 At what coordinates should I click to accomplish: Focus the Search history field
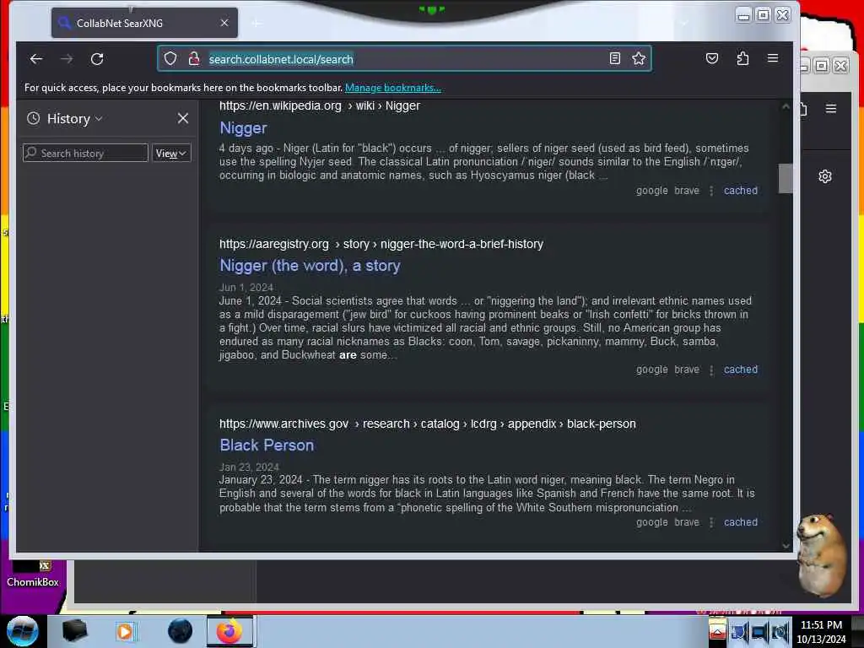coord(85,154)
